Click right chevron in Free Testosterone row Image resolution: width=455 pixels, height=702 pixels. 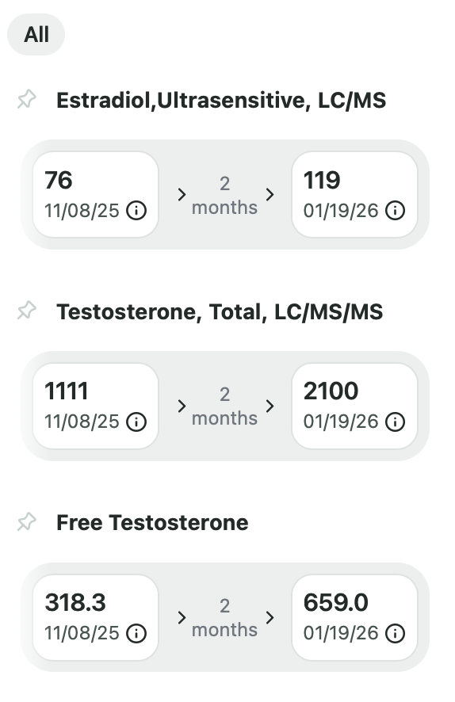pos(270,617)
